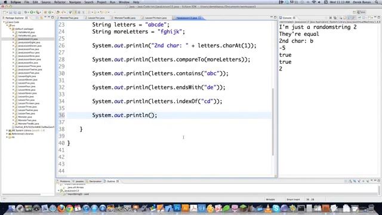Open the Navigate menu
Image resolution: width=382 pixels, height=215 pixels.
coord(75,2)
